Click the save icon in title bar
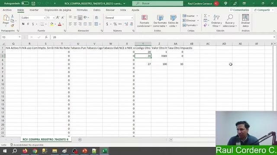 [x=33, y=3]
